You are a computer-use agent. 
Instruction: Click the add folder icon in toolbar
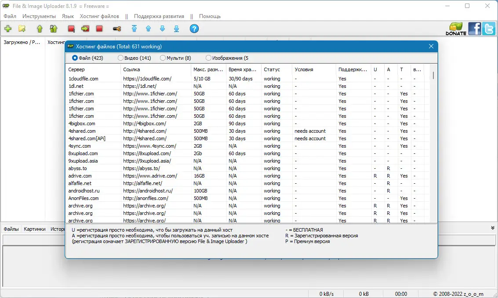pos(22,29)
